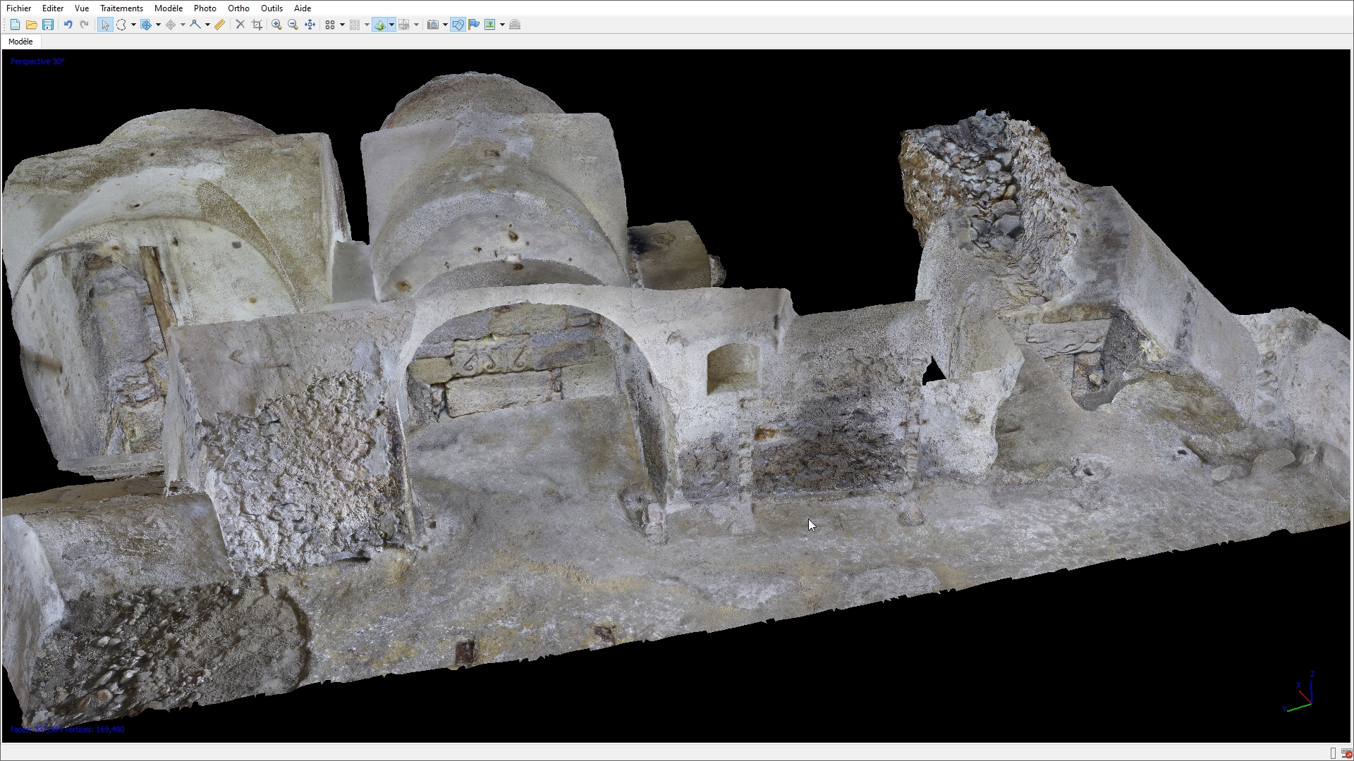Switch to the Modèle tab
The image size is (1354, 761).
(20, 42)
